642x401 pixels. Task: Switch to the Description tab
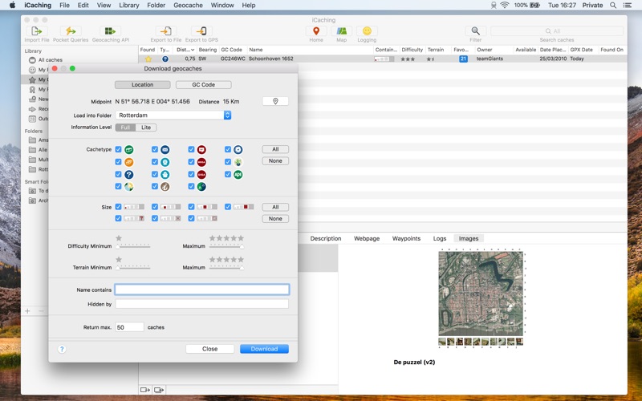pos(326,238)
